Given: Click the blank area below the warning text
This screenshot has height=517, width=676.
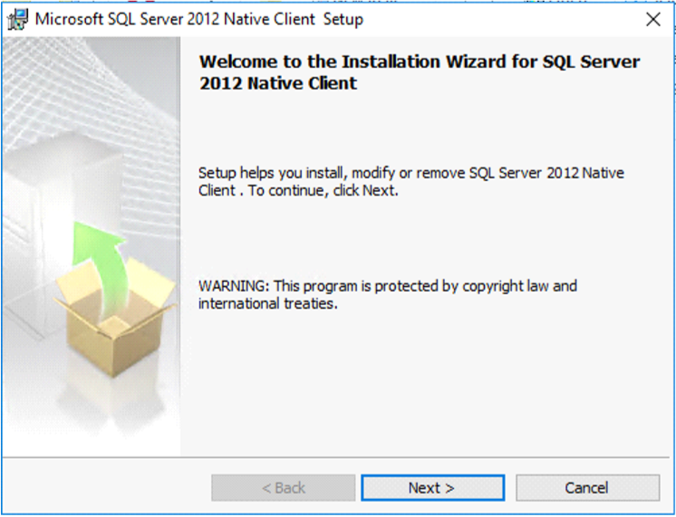Looking at the screenshot, I should tap(426, 380).
